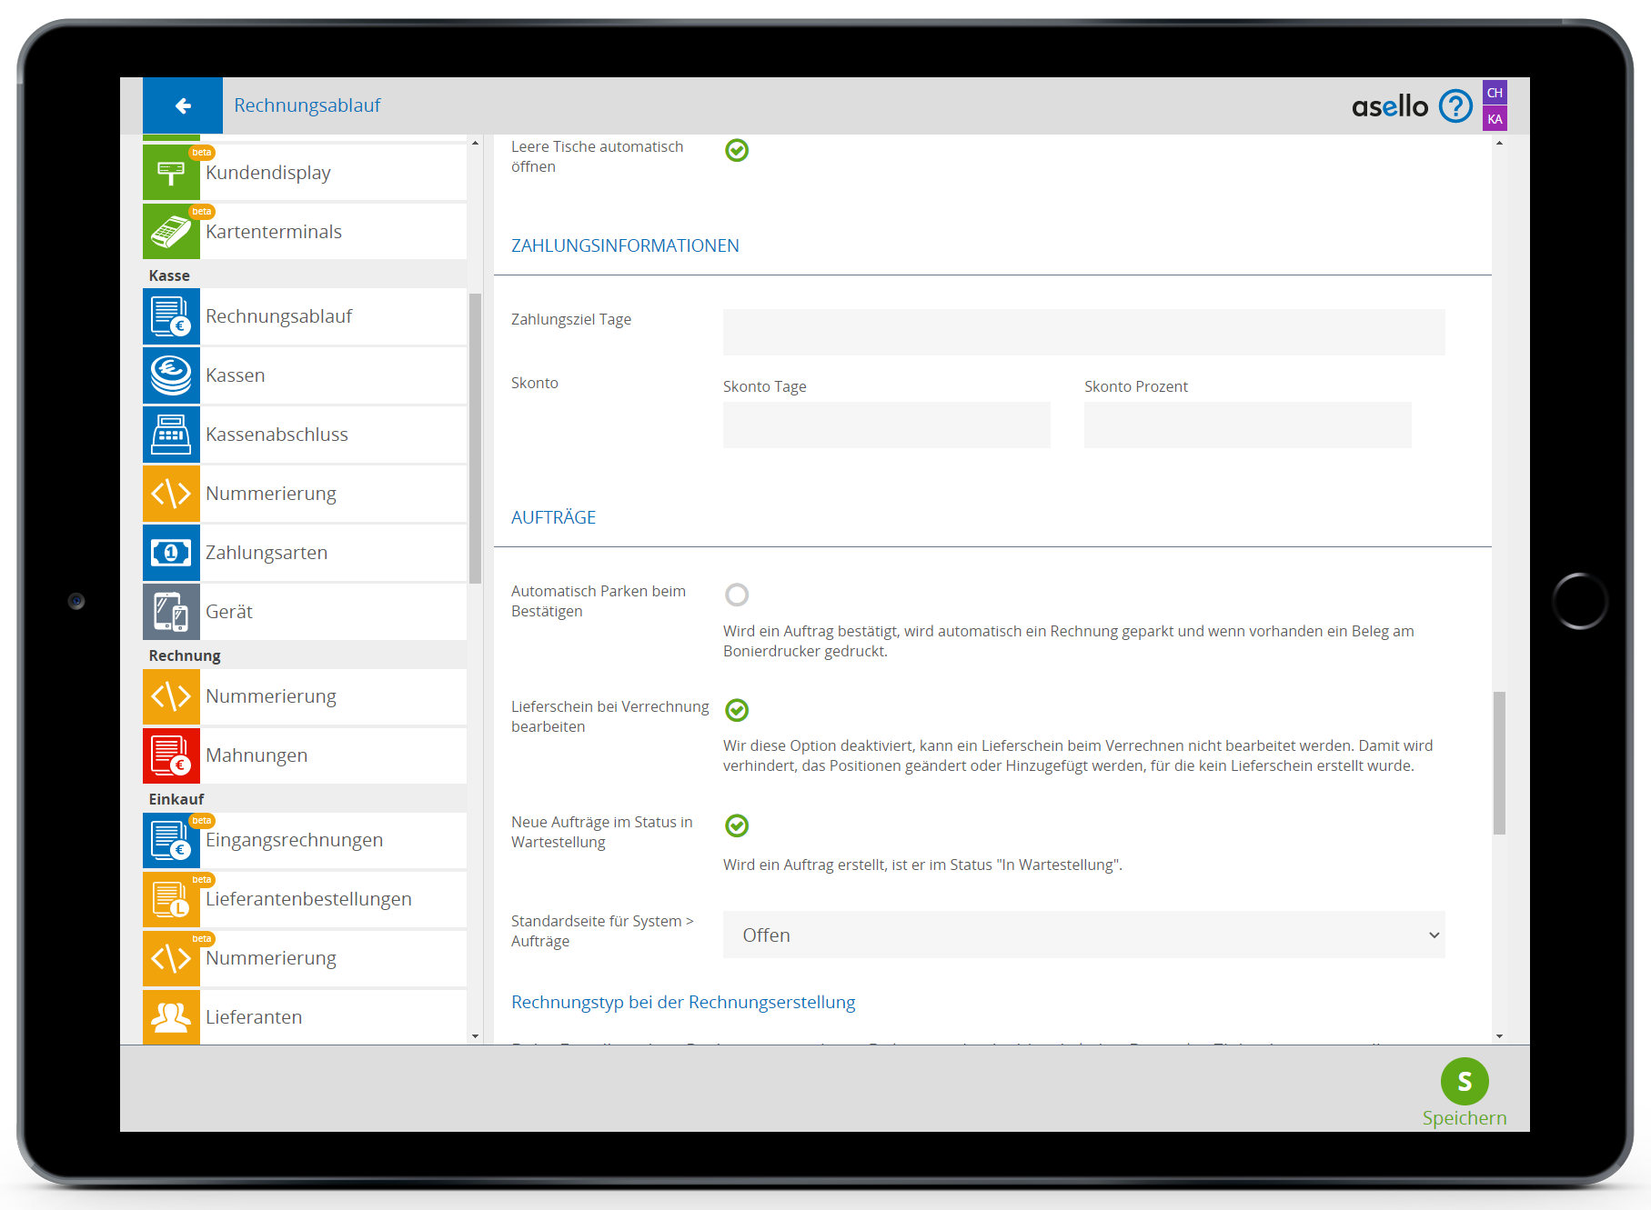Click the Zahlungsarten banknote icon
This screenshot has height=1210, width=1651.
pyautogui.click(x=171, y=553)
